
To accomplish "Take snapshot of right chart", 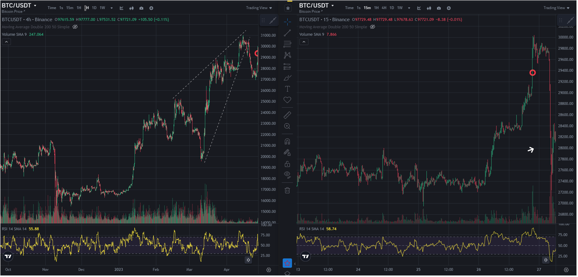I will [x=439, y=8].
